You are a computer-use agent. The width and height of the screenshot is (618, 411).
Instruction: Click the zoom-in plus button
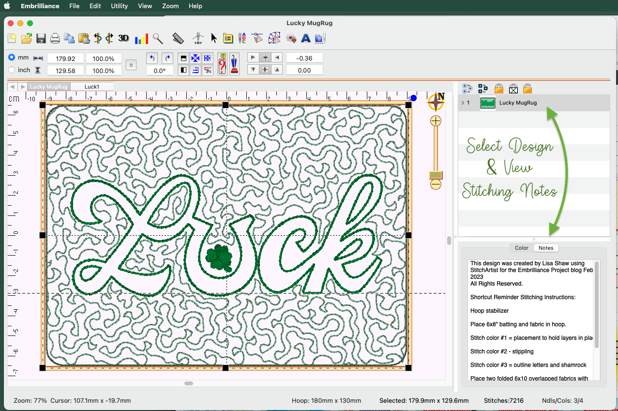[436, 121]
